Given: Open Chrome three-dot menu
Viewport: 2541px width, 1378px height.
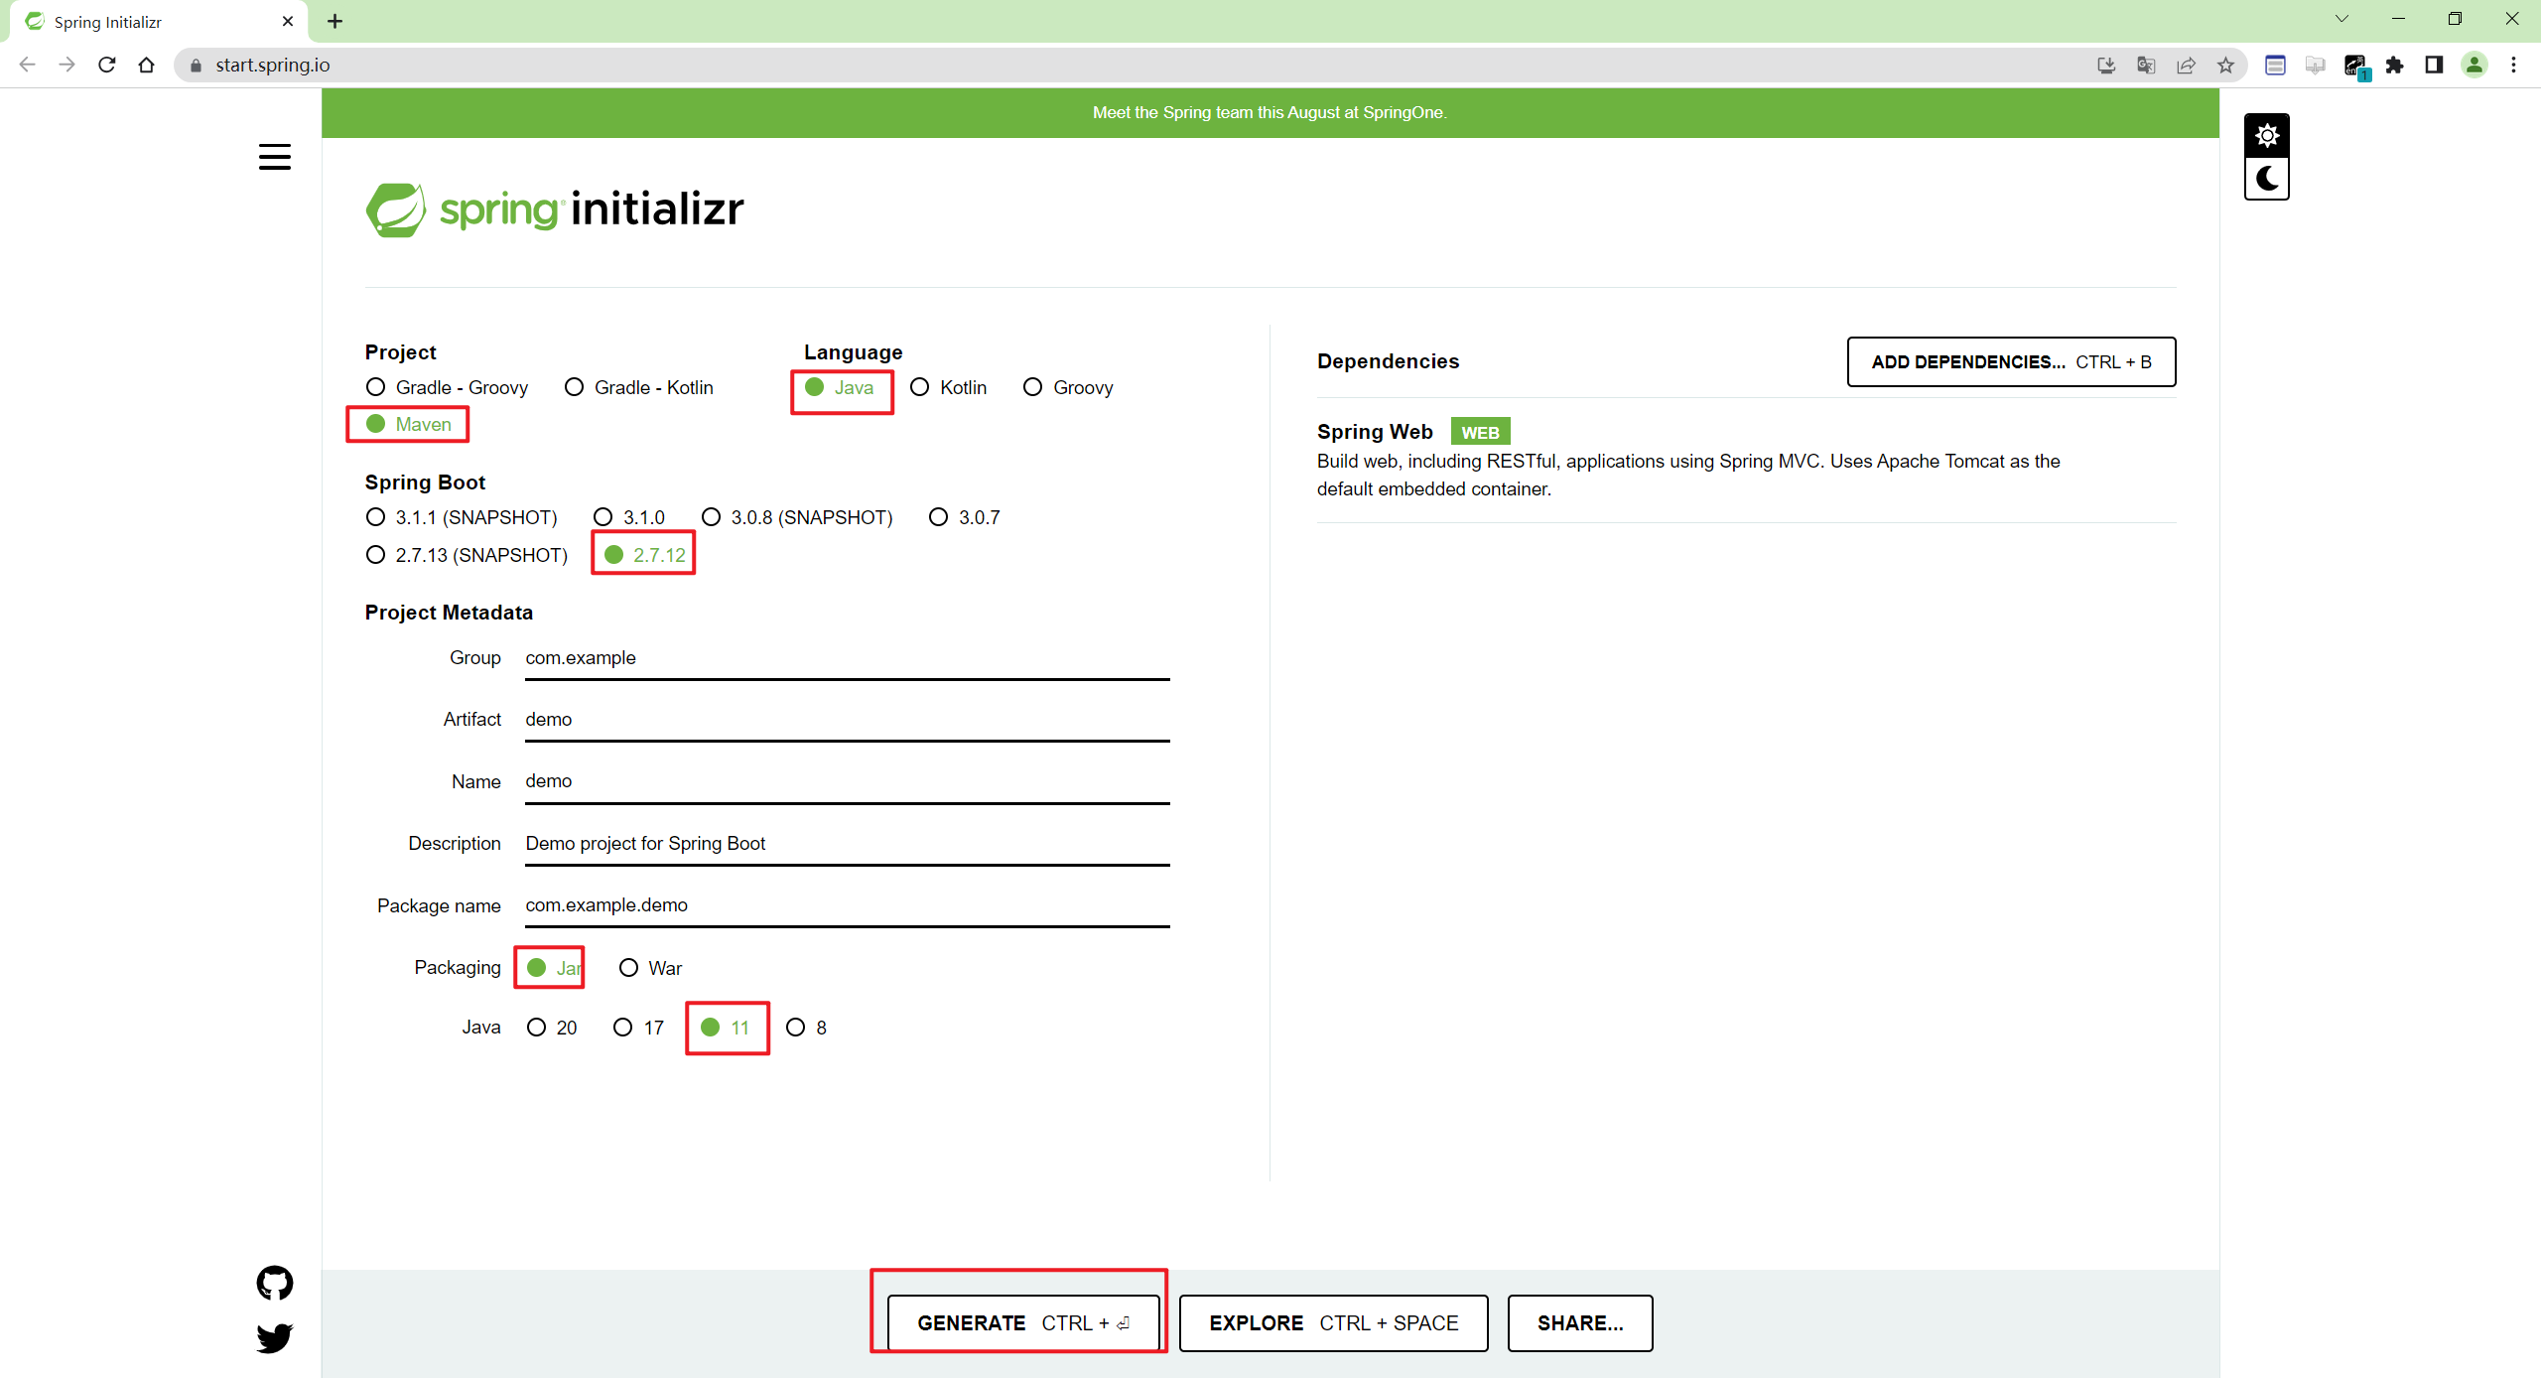Looking at the screenshot, I should (x=2514, y=66).
